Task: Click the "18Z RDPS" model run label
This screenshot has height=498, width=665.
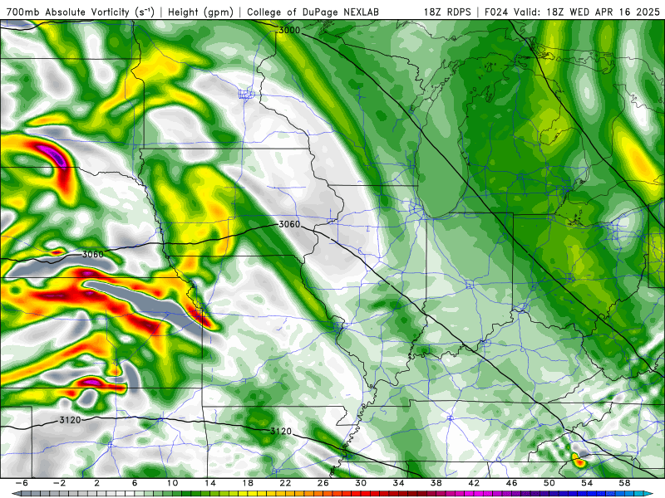Action: [447, 12]
